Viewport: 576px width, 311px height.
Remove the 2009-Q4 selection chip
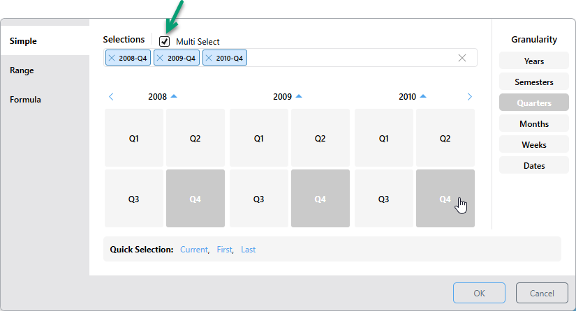click(x=161, y=58)
